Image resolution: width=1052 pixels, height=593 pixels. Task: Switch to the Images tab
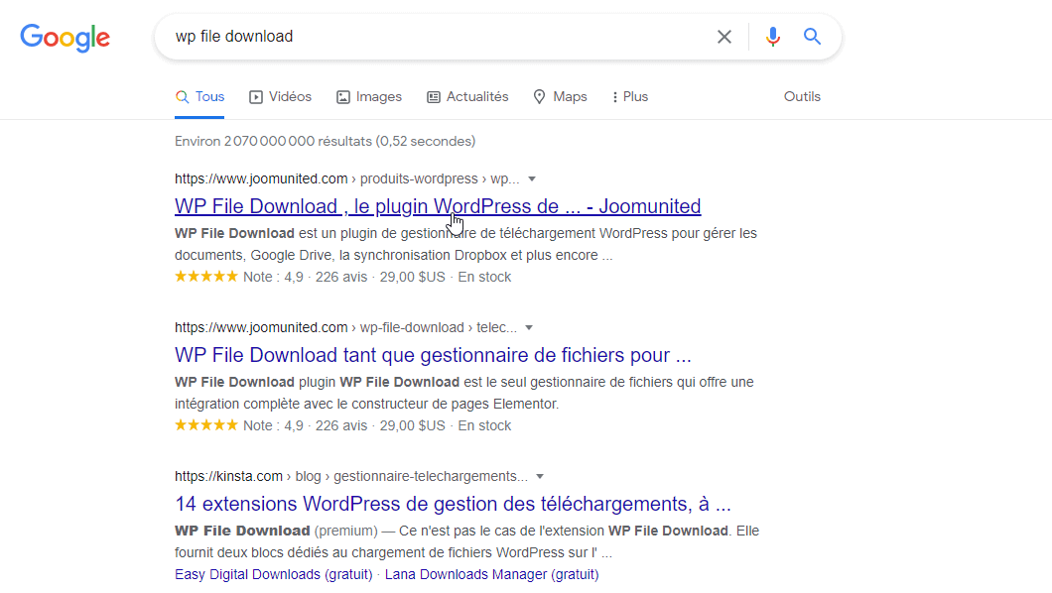[x=369, y=97]
